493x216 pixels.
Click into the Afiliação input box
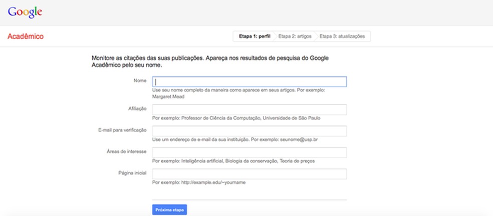point(250,109)
